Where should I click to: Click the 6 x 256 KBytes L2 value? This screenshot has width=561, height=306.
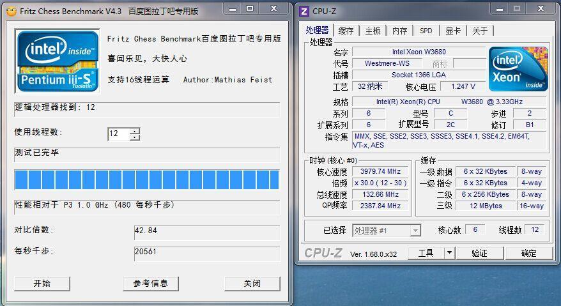[x=486, y=194]
